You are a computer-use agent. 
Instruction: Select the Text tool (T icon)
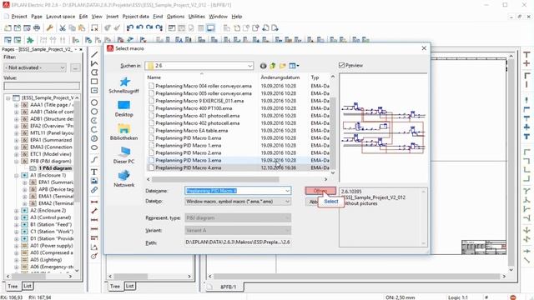point(94,172)
